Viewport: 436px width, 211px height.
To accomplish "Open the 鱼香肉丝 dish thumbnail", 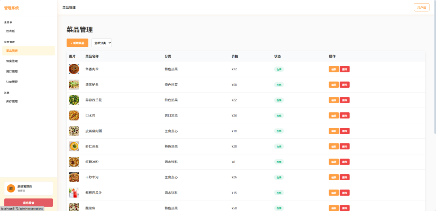I will (74, 69).
